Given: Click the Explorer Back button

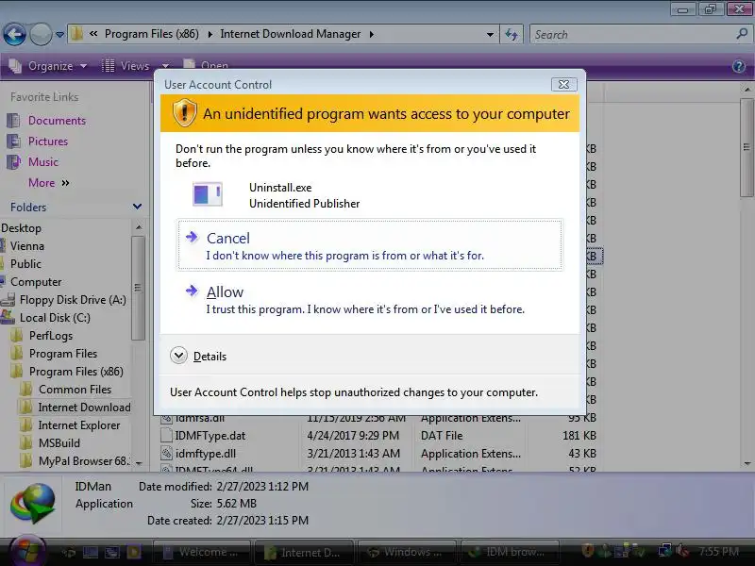Looking at the screenshot, I should click(14, 34).
